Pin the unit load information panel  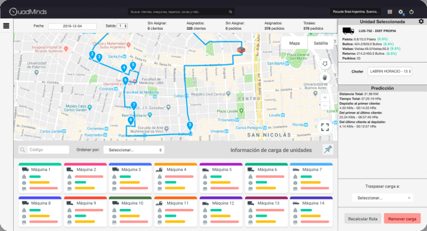point(328,149)
